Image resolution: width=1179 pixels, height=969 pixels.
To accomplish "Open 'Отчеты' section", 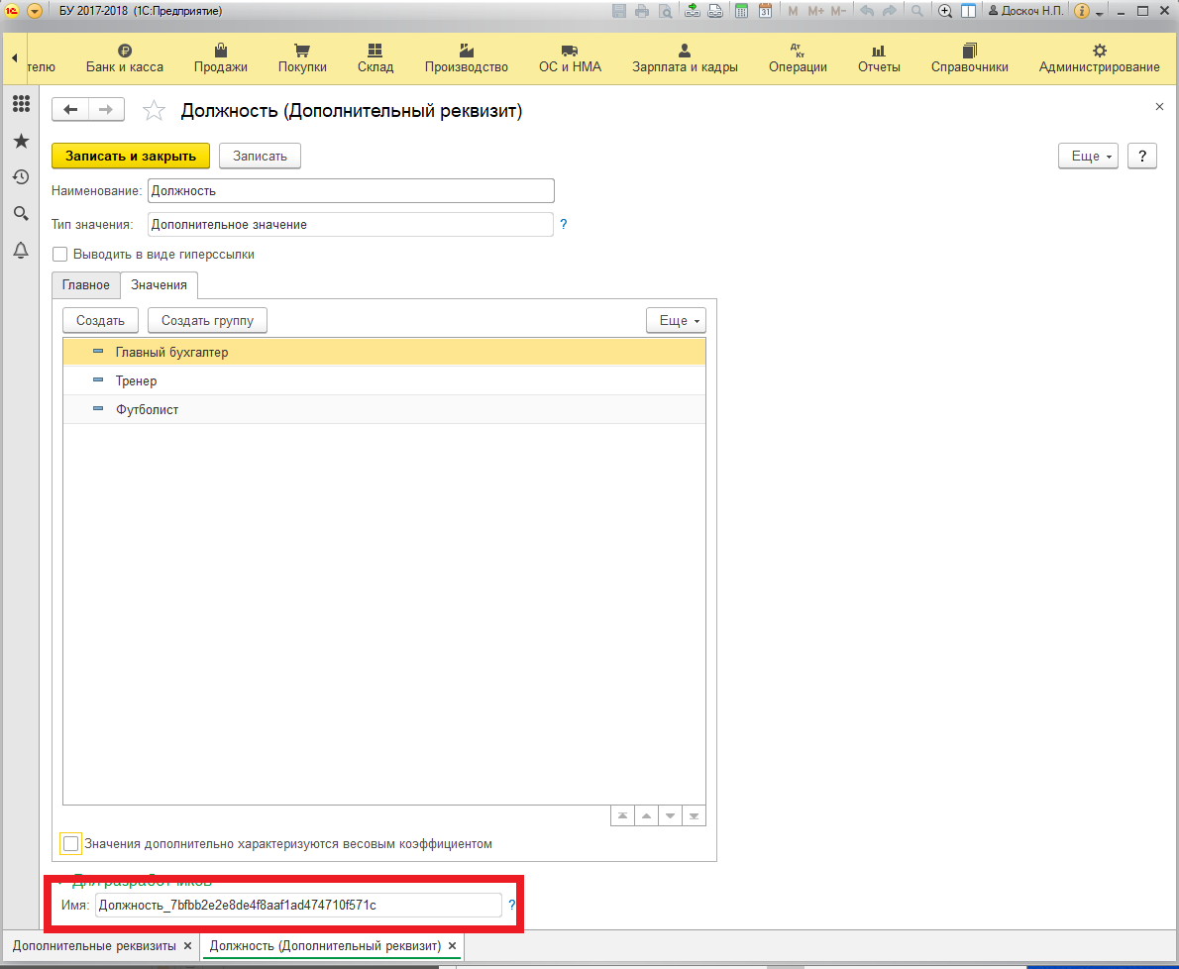I will point(879,58).
